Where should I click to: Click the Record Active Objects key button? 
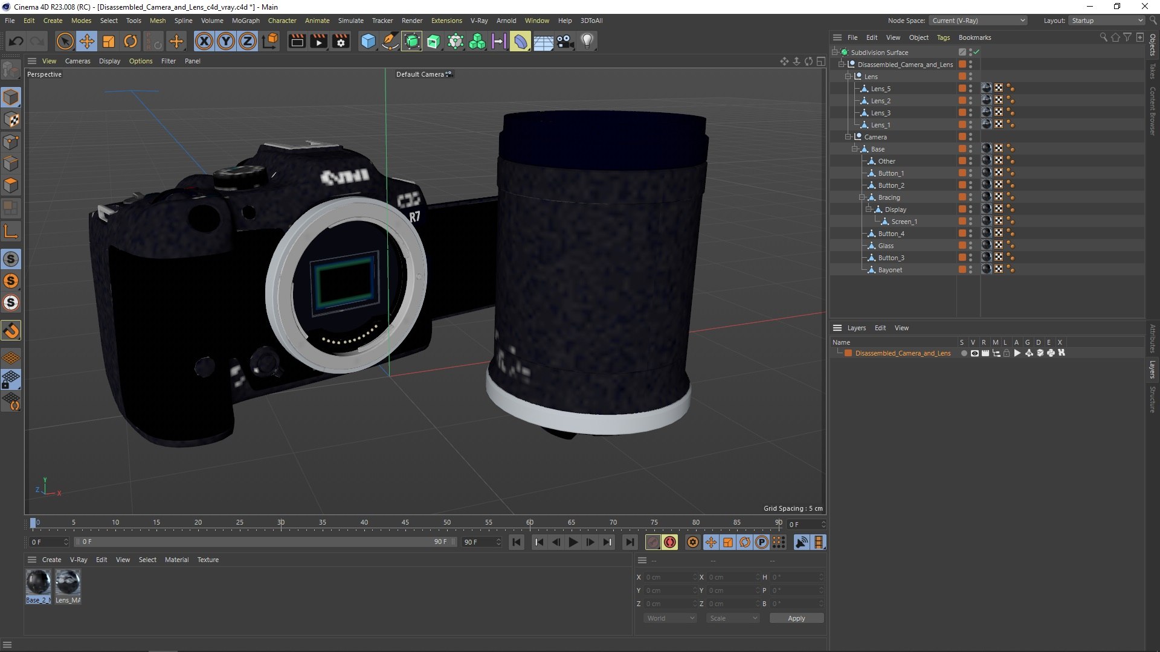(652, 542)
